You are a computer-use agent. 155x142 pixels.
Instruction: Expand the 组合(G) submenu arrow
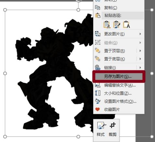(140, 43)
